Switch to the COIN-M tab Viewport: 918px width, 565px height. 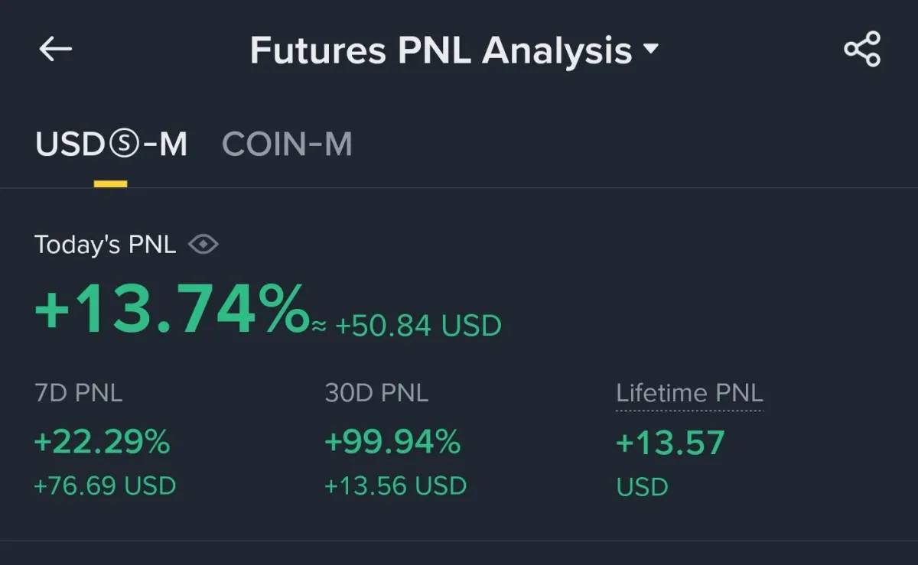(x=287, y=144)
